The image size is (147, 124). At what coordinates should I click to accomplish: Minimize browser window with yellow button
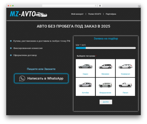11,6
